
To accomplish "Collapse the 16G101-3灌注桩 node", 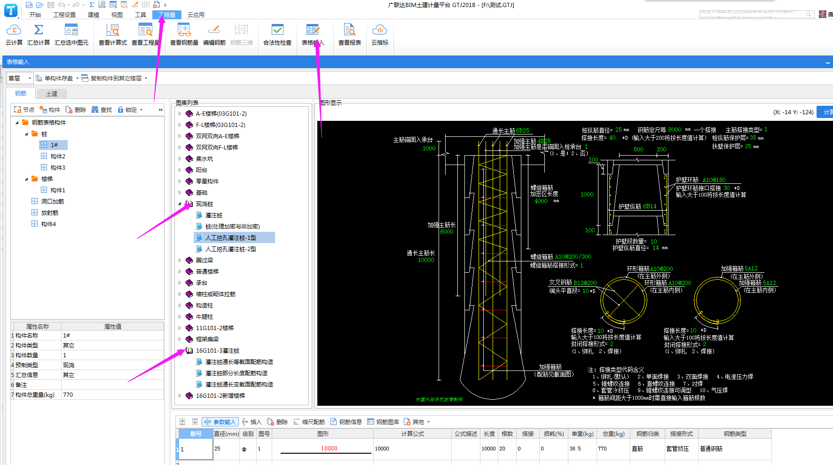I will tap(180, 350).
